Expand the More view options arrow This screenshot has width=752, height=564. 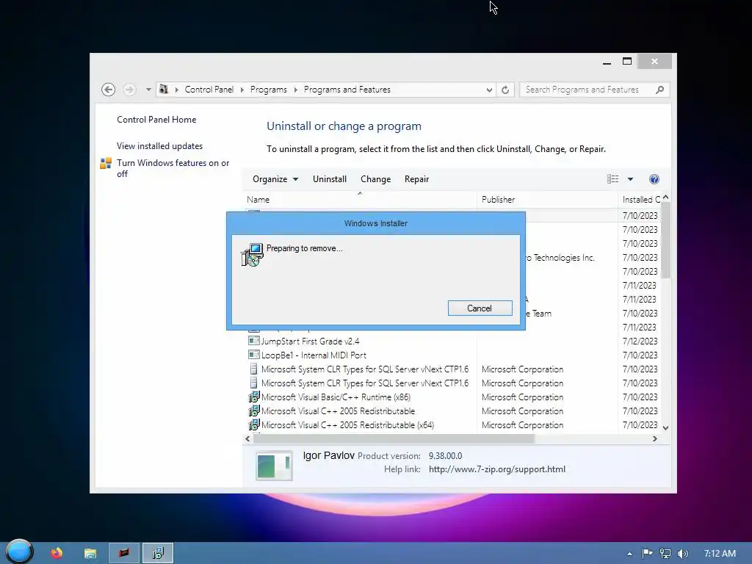[630, 179]
